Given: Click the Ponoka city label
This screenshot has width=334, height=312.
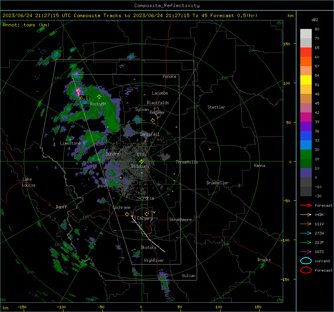Looking at the screenshot, I should tap(169, 76).
